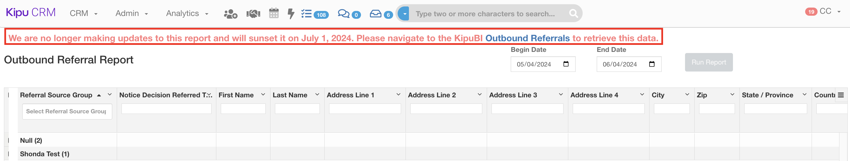Open the calendar icon in navbar
This screenshot has width=850, height=161.
point(274,13)
